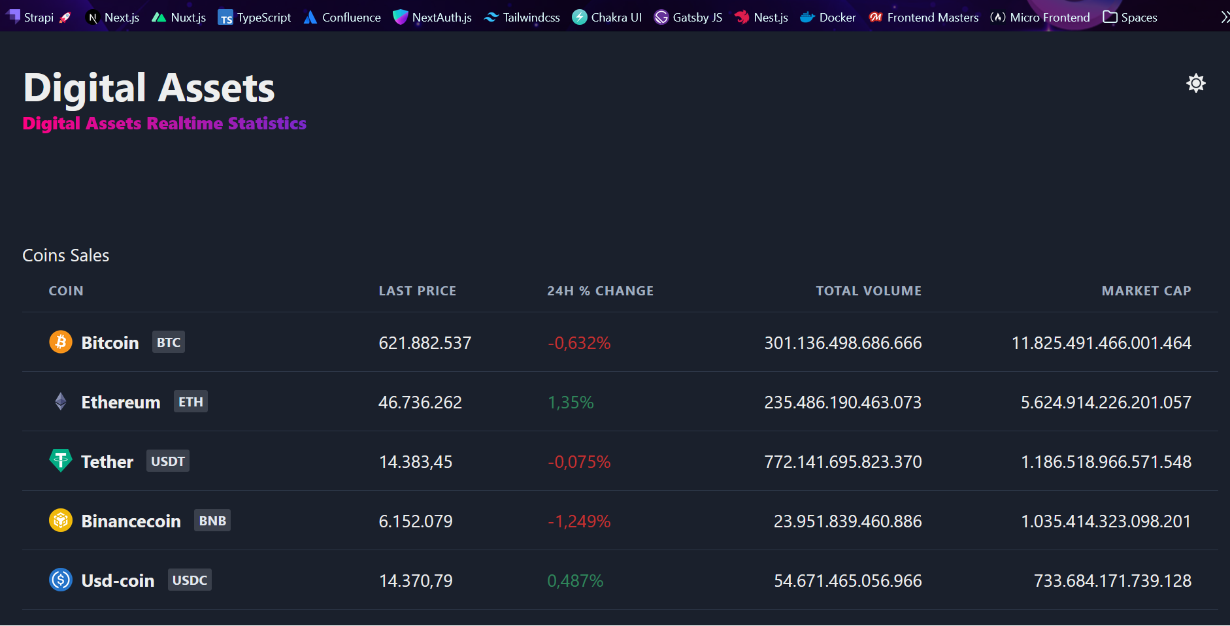Click the Usd-coin logo icon
Screen dimensions: 1230x626
[x=61, y=580]
